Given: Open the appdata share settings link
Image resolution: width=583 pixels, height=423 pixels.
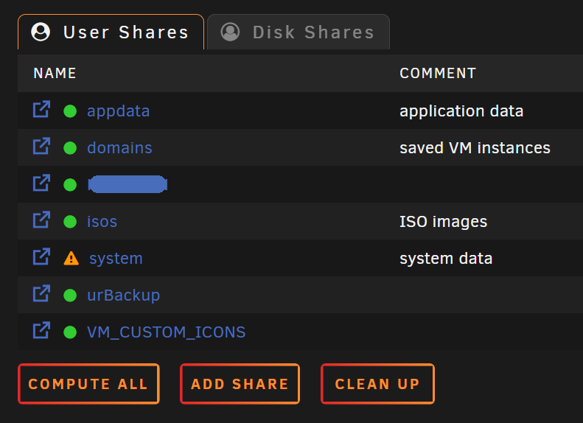Looking at the screenshot, I should coord(118,111).
